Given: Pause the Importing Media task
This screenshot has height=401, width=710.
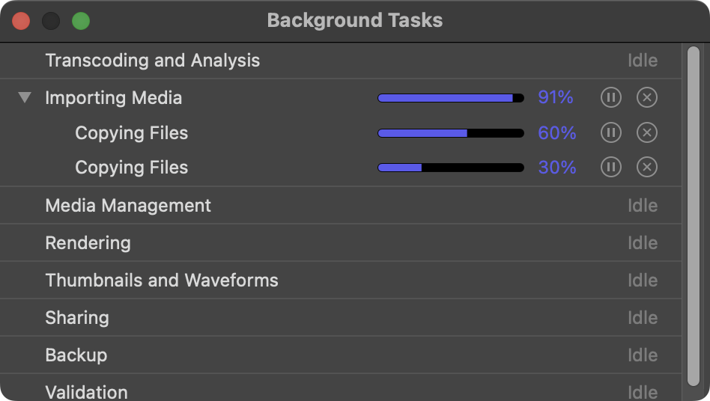Looking at the screenshot, I should pyautogui.click(x=611, y=97).
